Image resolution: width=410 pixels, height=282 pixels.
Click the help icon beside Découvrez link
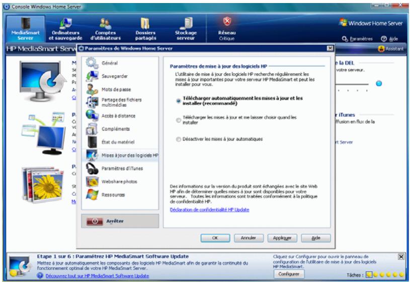[x=40, y=275]
